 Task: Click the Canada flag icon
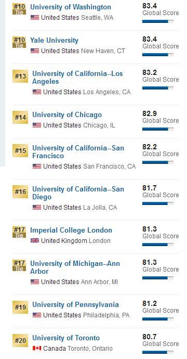(37, 348)
